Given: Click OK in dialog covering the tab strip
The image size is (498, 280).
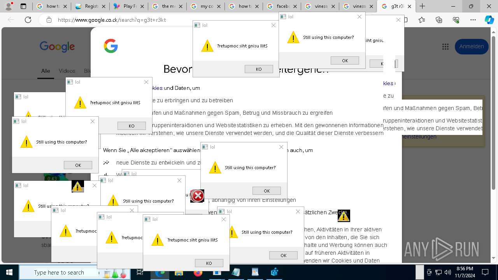Looking at the screenshot, I should click(345, 60).
